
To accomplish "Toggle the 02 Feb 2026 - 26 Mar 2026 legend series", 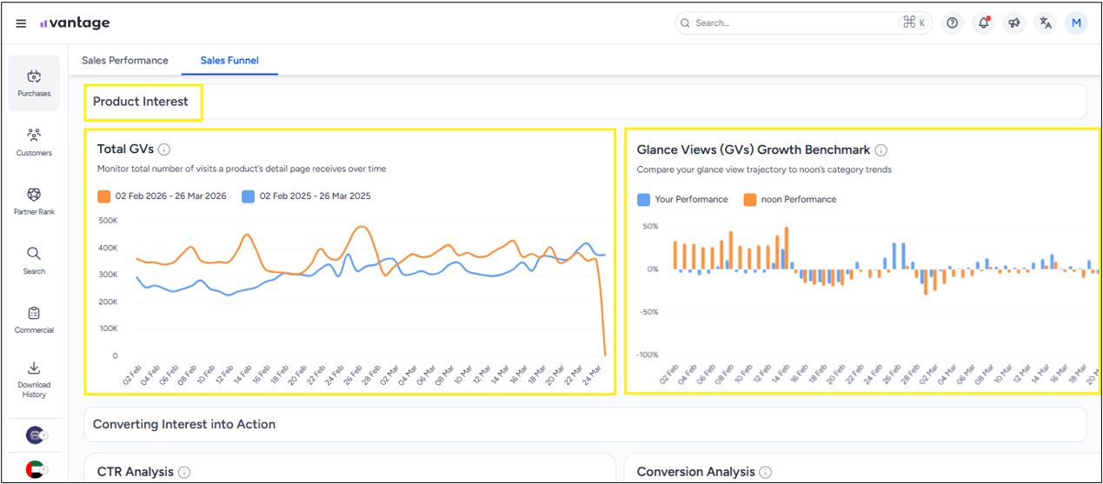I will coord(162,196).
